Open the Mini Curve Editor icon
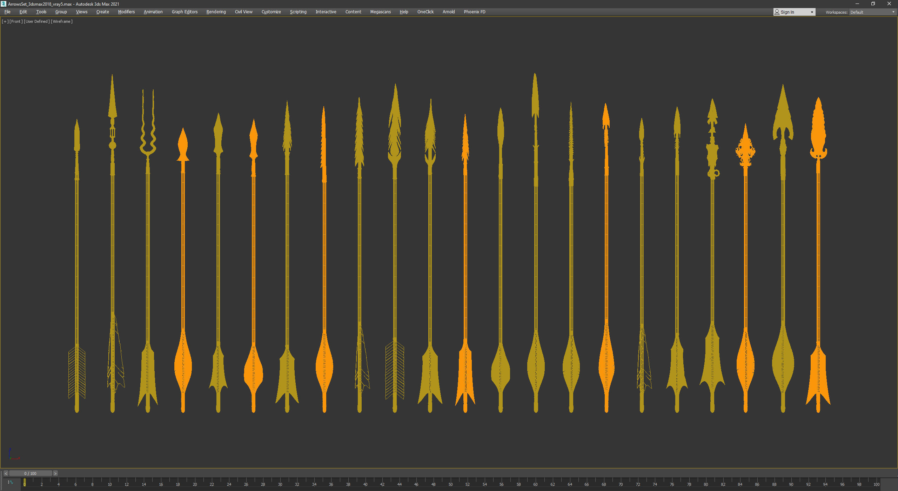The height and width of the screenshot is (491, 898). [x=11, y=482]
